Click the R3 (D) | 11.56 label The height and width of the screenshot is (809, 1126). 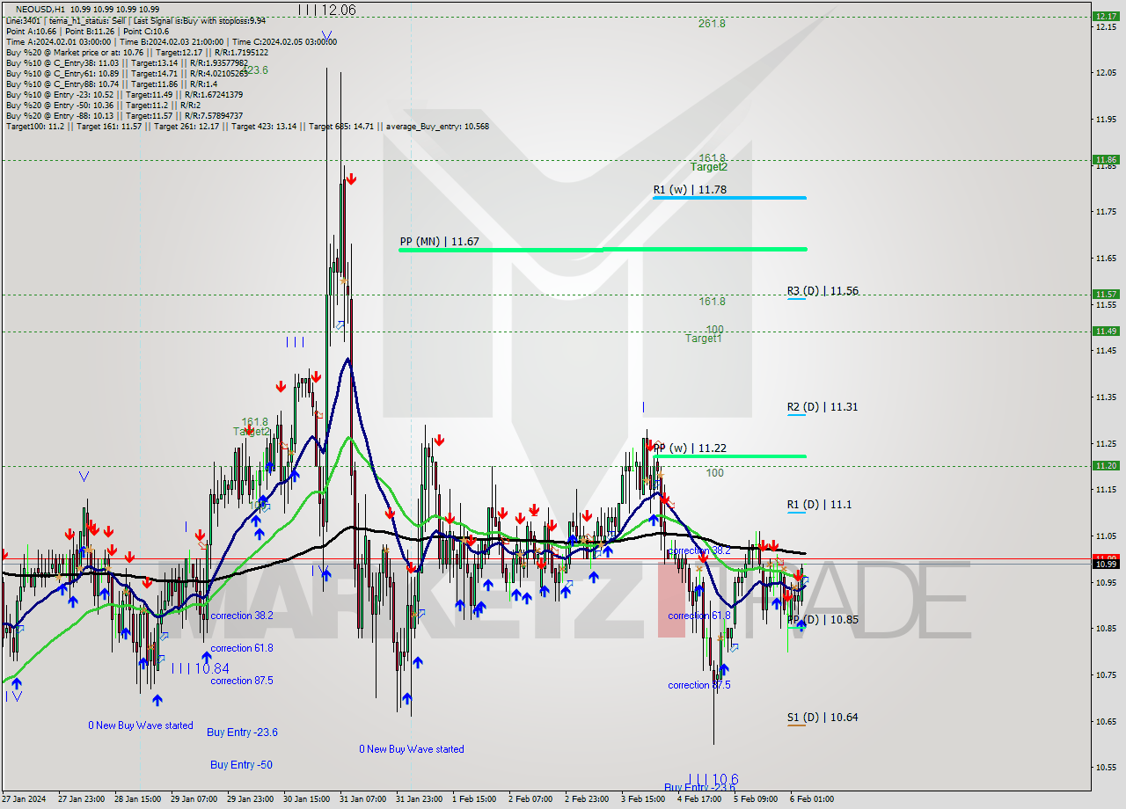[x=823, y=290]
